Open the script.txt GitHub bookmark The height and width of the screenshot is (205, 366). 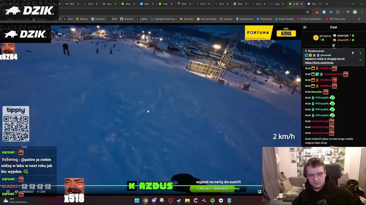pos(126,19)
